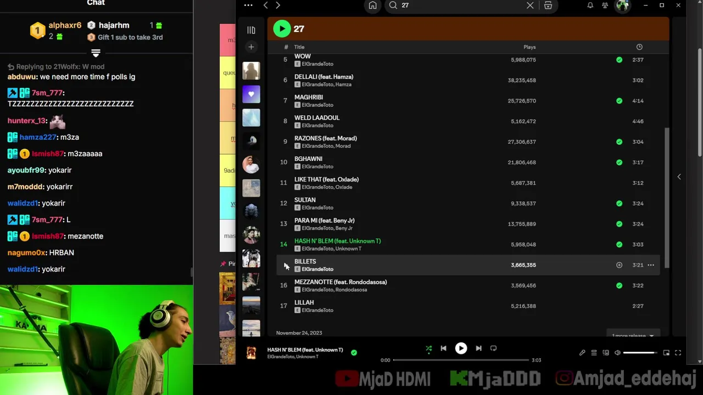This screenshot has width=703, height=395.
Task: Open the queue icon
Action: [x=594, y=353]
